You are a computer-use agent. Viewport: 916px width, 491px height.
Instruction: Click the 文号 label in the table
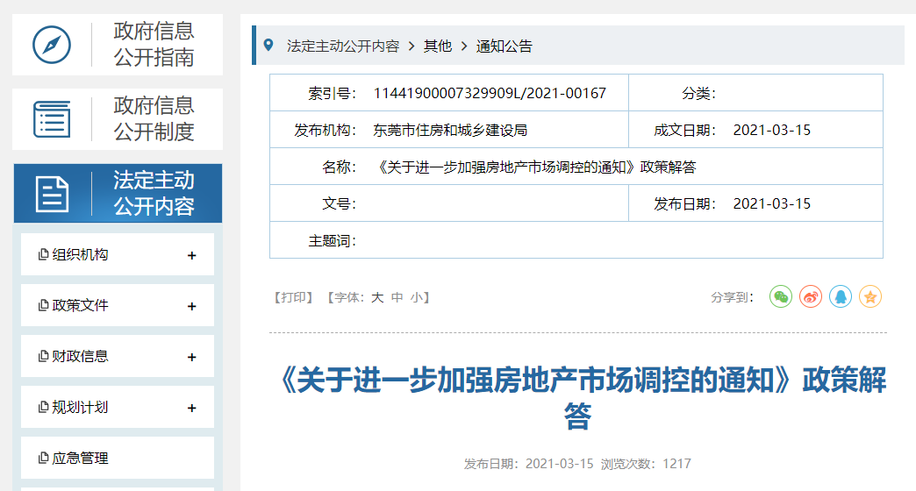tap(339, 203)
